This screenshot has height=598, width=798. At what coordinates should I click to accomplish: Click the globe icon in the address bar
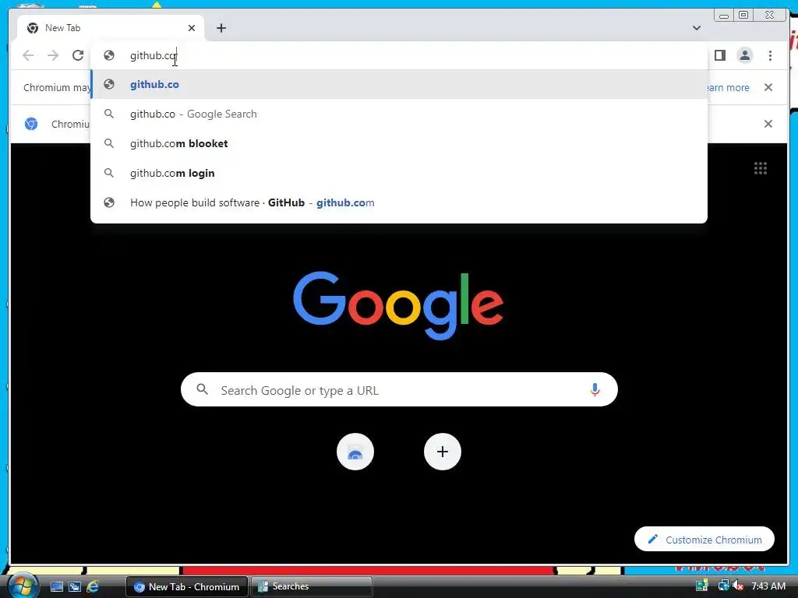(x=109, y=55)
